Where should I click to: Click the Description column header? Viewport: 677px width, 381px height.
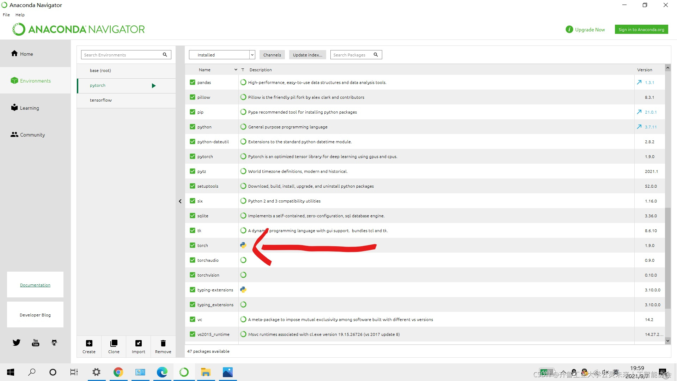click(261, 70)
